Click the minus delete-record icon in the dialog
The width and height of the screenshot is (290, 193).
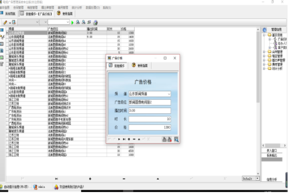coord(134,139)
